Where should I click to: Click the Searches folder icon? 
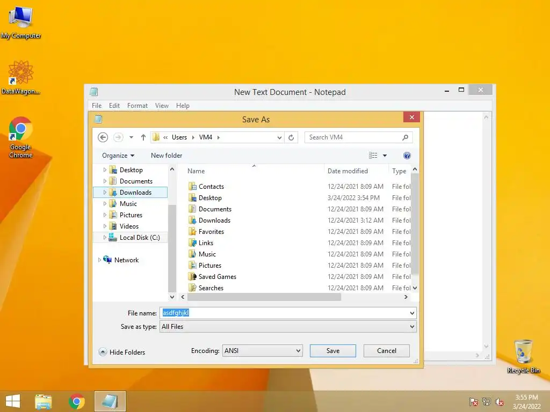click(192, 288)
